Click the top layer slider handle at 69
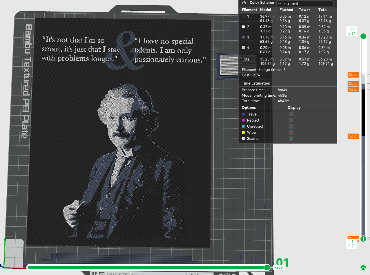 (x=363, y=36)
